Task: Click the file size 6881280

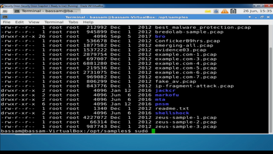Action: (95, 64)
